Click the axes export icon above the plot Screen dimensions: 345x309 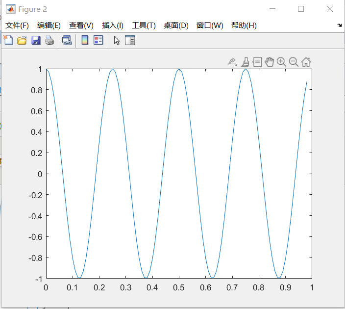tap(232, 62)
